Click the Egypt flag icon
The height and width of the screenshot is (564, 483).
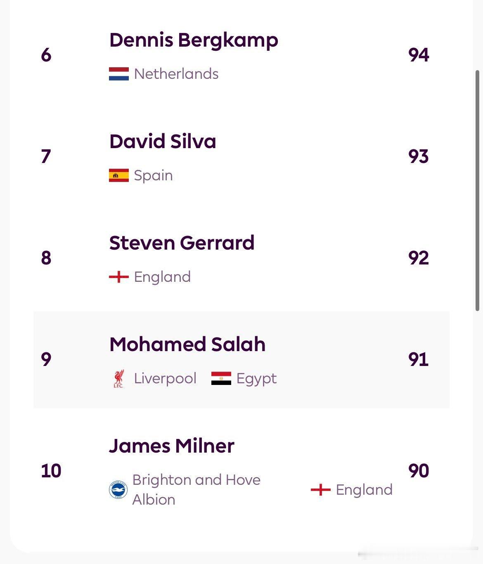pos(221,378)
